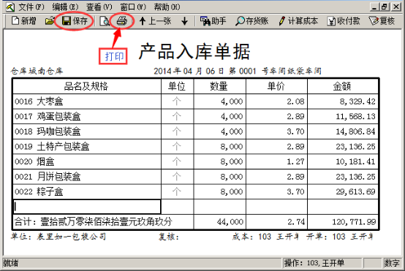Go to next receipt with the down arrow
This screenshot has height=271, width=405.
[184, 21]
